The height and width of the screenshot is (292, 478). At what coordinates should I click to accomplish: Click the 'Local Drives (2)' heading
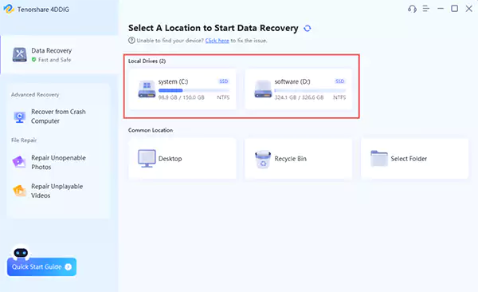[147, 61]
